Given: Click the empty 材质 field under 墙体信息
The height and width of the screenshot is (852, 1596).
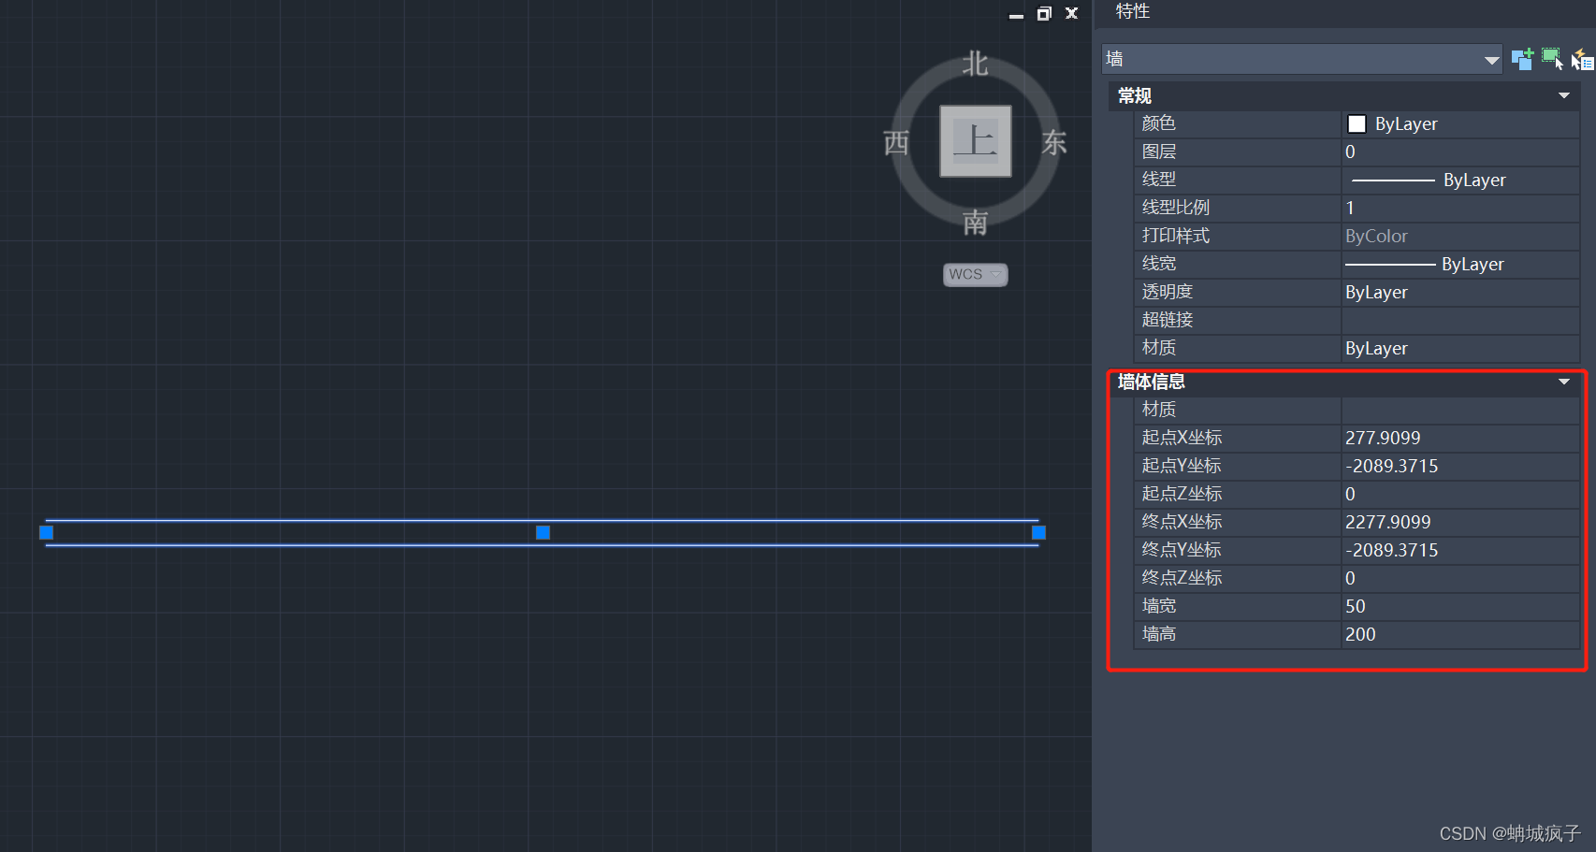Looking at the screenshot, I should pos(1460,410).
